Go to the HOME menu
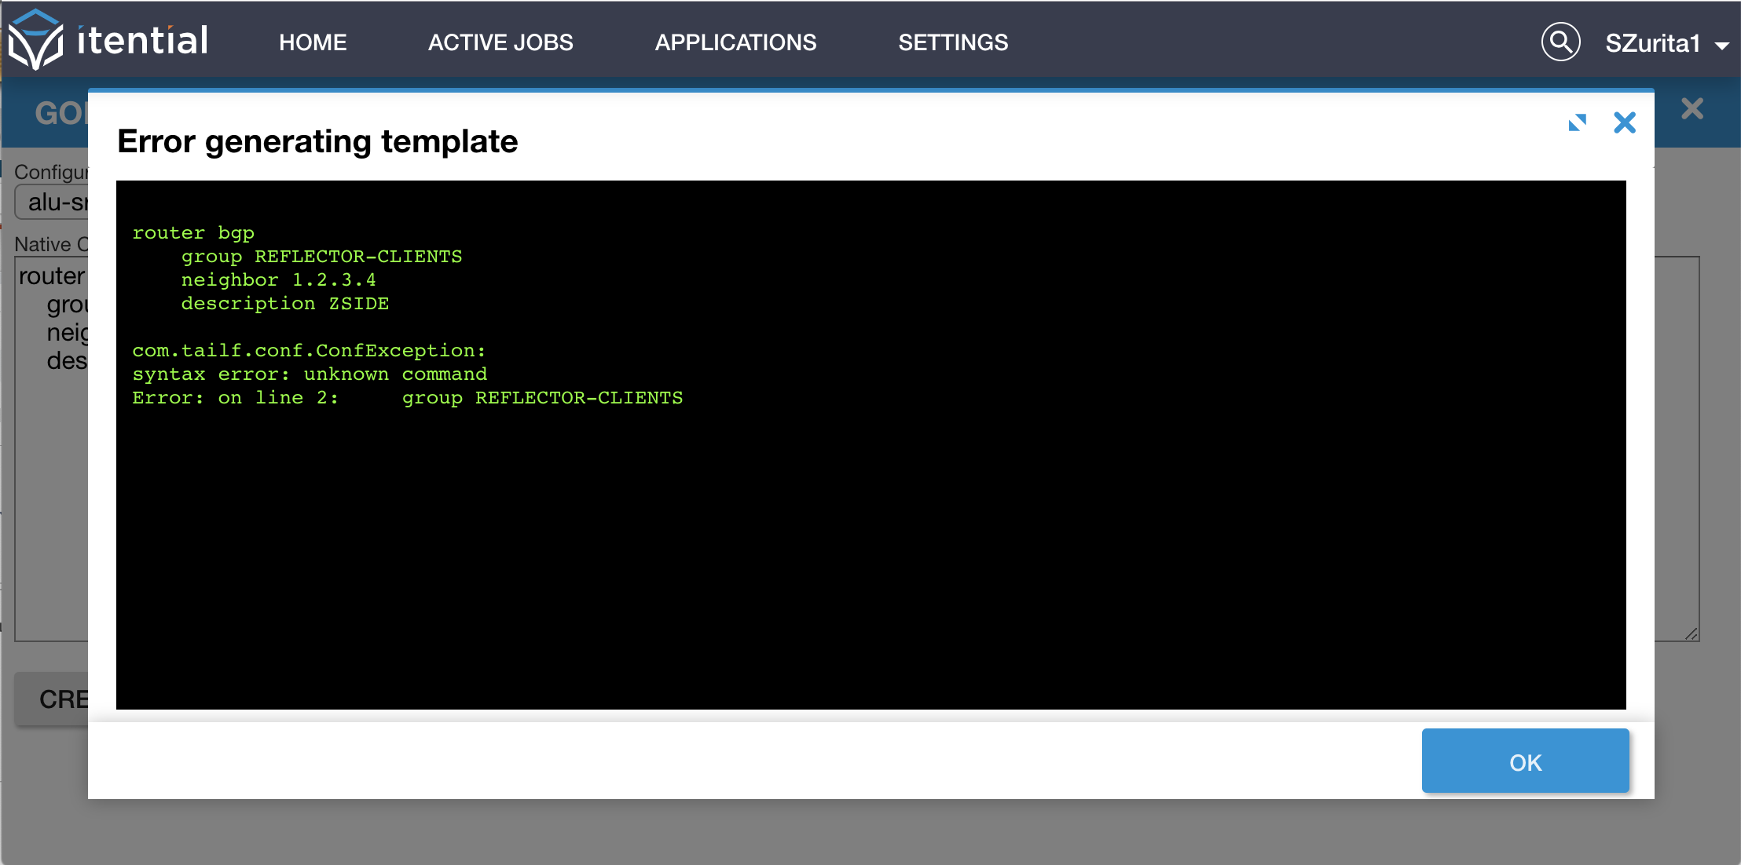1741x865 pixels. [313, 42]
